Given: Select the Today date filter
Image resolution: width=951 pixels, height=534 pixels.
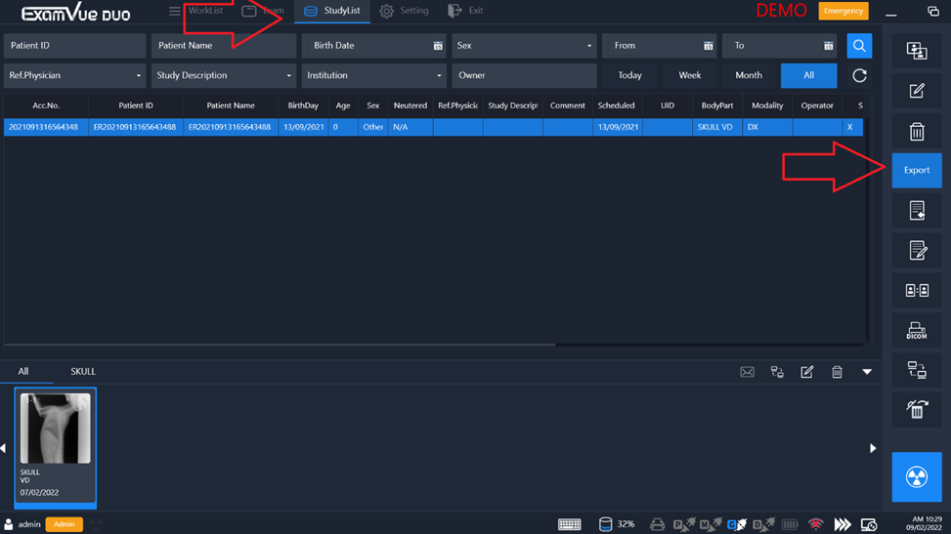Looking at the screenshot, I should coord(629,76).
